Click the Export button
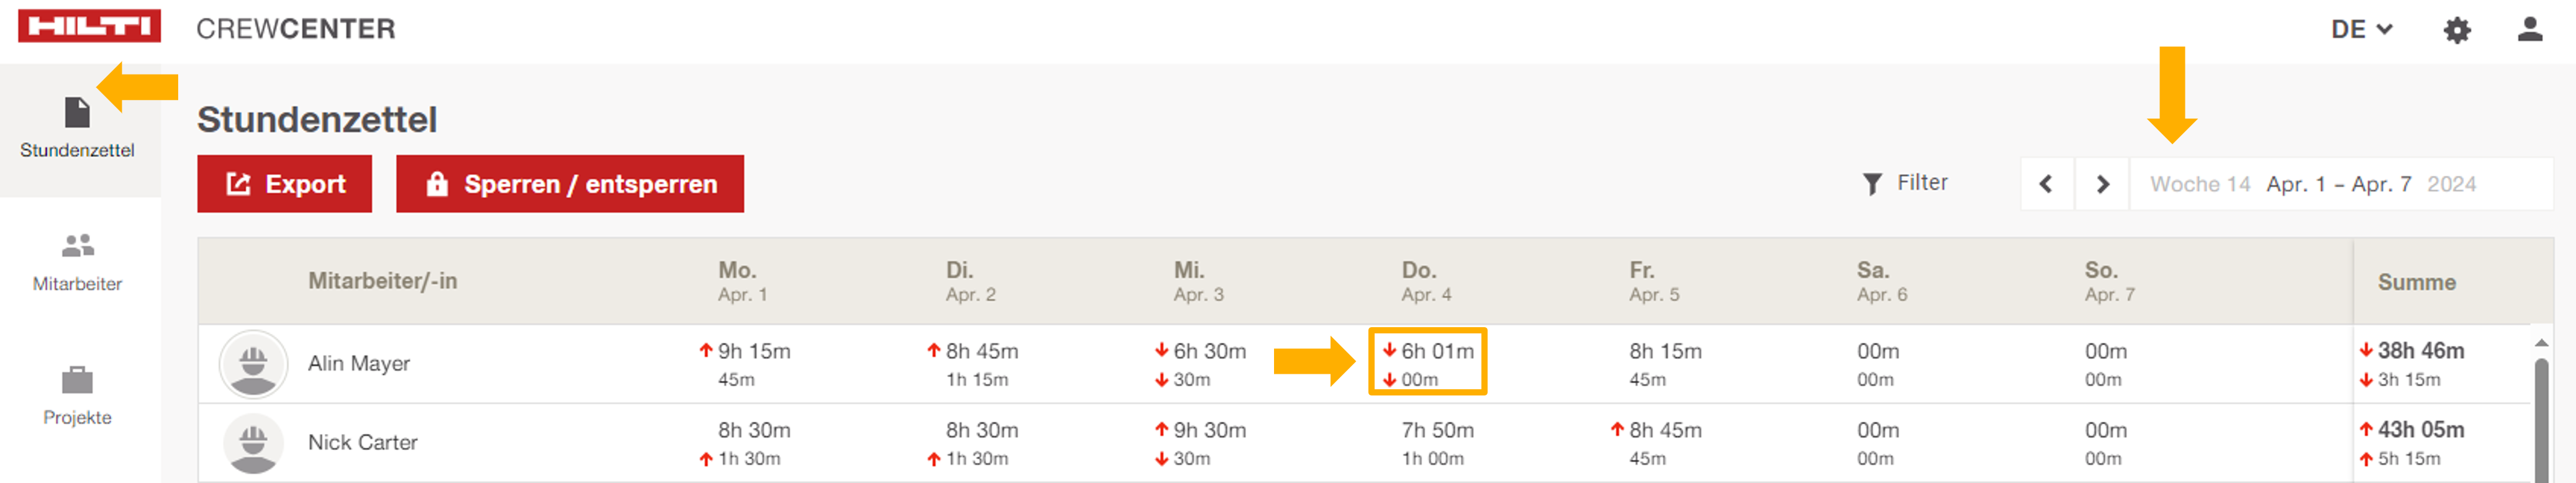 [284, 183]
